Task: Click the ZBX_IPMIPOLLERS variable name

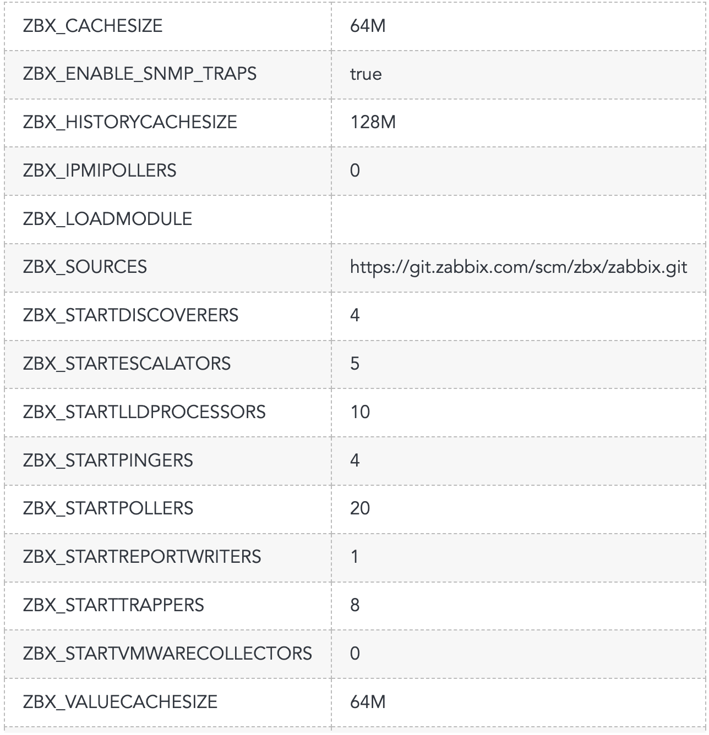Action: [100, 171]
